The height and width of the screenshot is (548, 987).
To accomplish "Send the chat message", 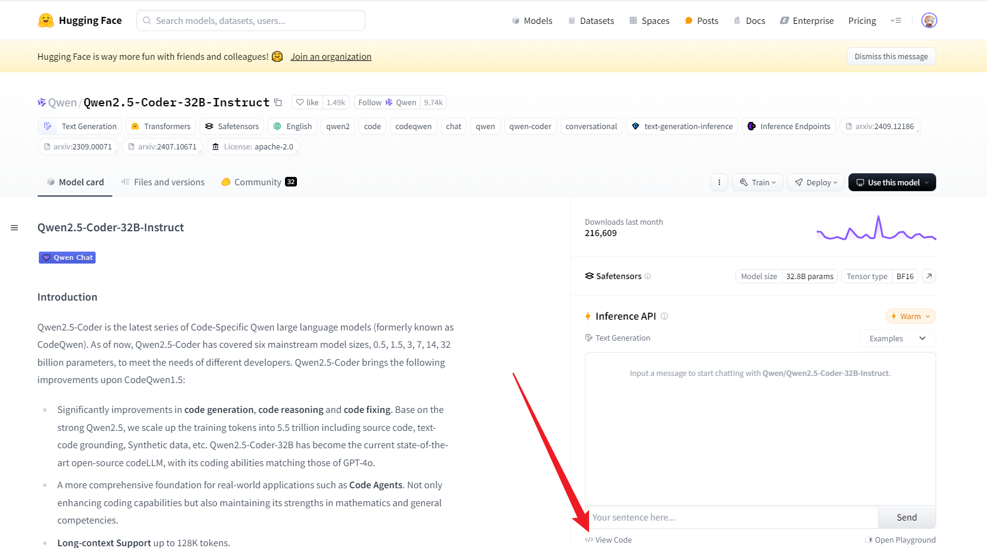I will 907,518.
